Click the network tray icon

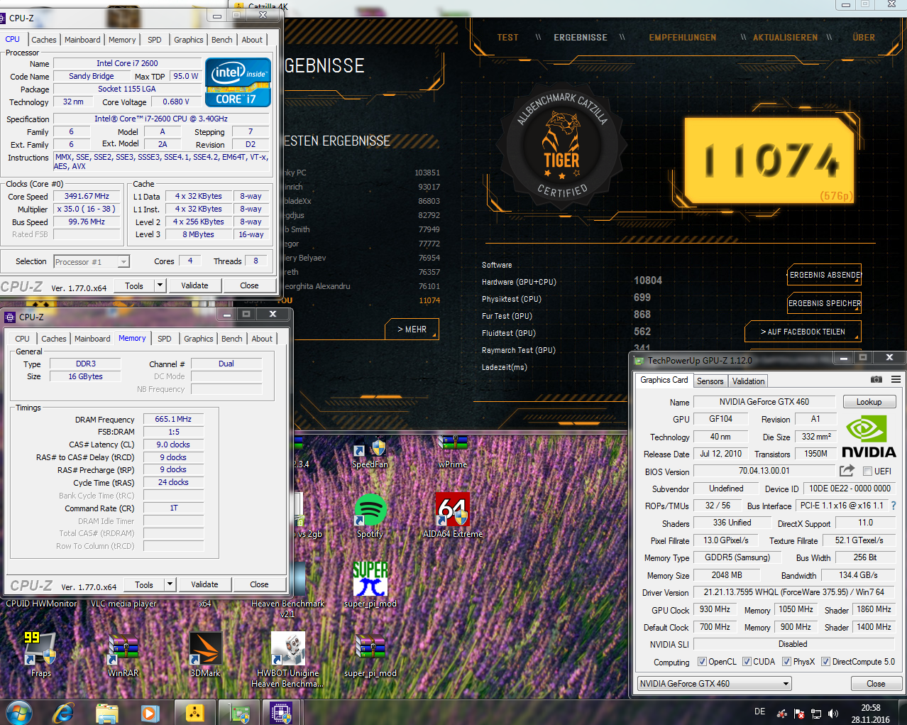(x=816, y=713)
